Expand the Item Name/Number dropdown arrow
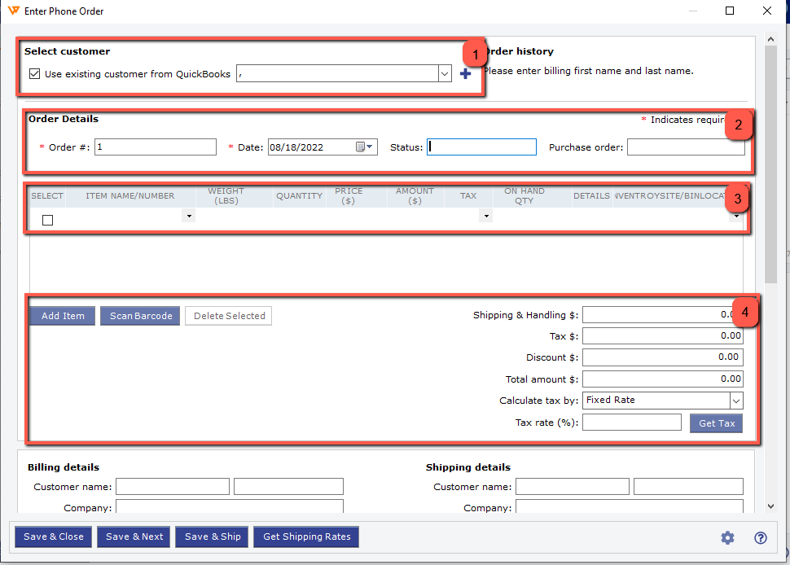 pyautogui.click(x=189, y=217)
